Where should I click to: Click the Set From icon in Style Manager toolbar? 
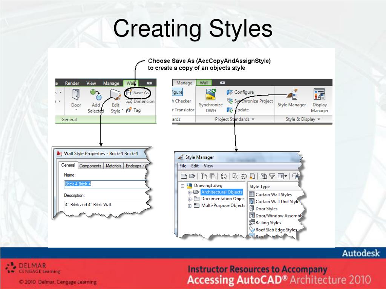pyautogui.click(x=244, y=176)
